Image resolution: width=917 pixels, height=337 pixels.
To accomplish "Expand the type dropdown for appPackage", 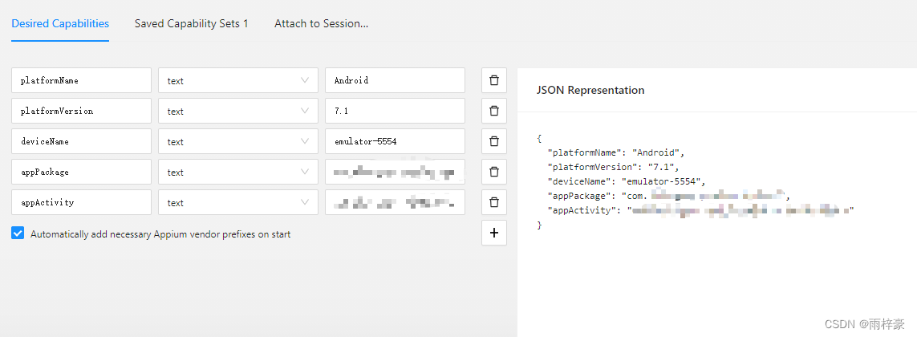I will [238, 172].
